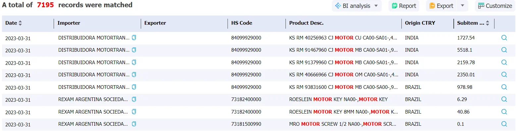This screenshot has width=516, height=131.
Task: View details via magnifier for 40.86 row
Action: coord(504,112)
